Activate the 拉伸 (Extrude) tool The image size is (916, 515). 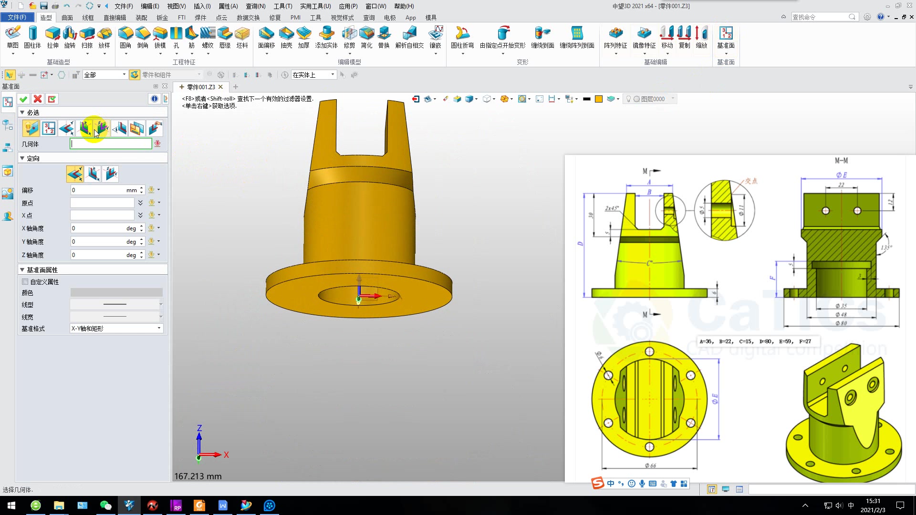(52, 38)
